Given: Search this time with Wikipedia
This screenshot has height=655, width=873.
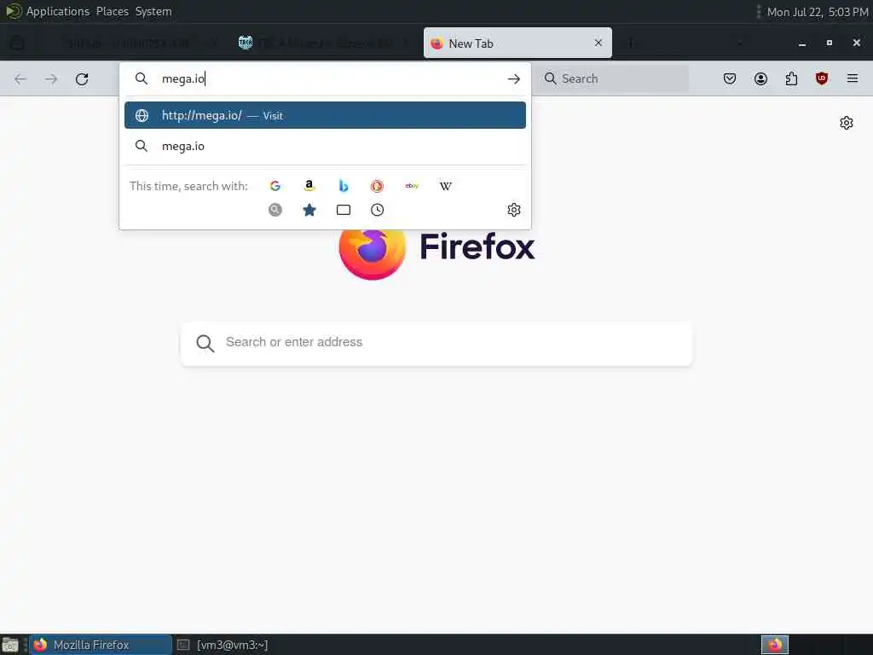Looking at the screenshot, I should [445, 186].
